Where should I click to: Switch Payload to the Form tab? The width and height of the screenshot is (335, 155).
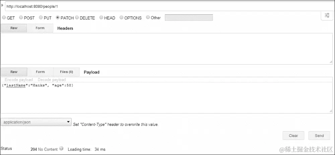coord(40,72)
